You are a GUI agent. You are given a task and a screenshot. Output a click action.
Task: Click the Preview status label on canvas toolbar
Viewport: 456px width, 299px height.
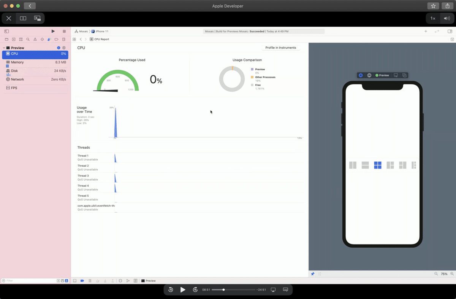(382, 75)
